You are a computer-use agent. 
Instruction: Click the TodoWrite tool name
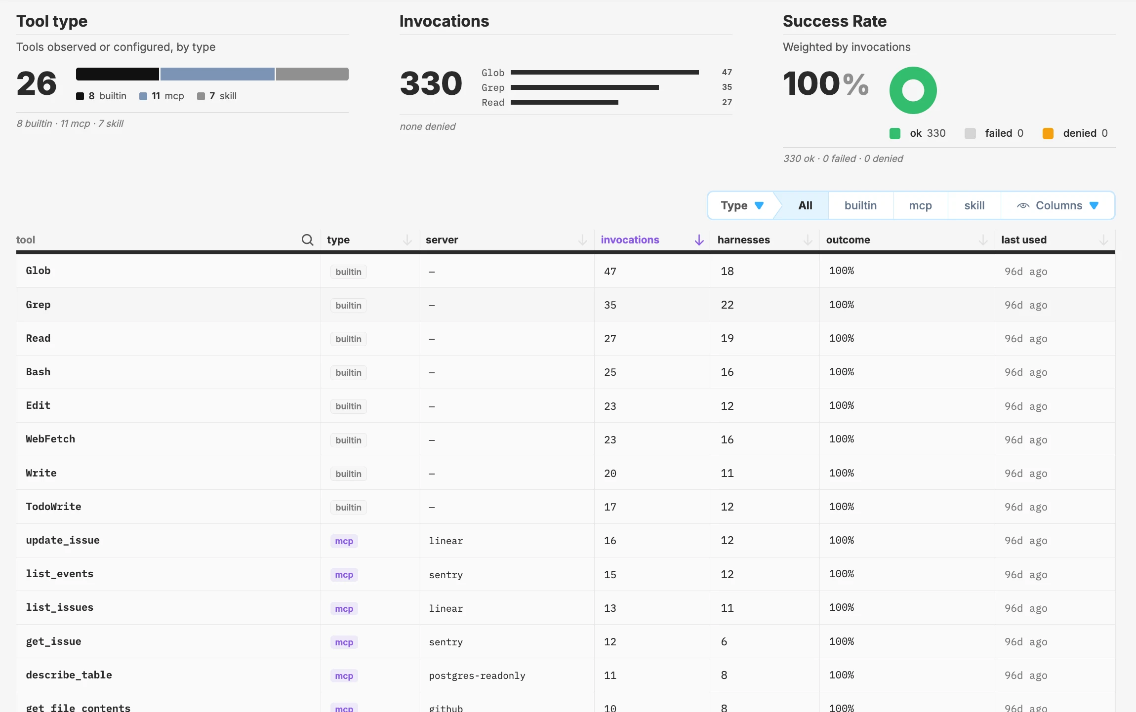tap(53, 507)
